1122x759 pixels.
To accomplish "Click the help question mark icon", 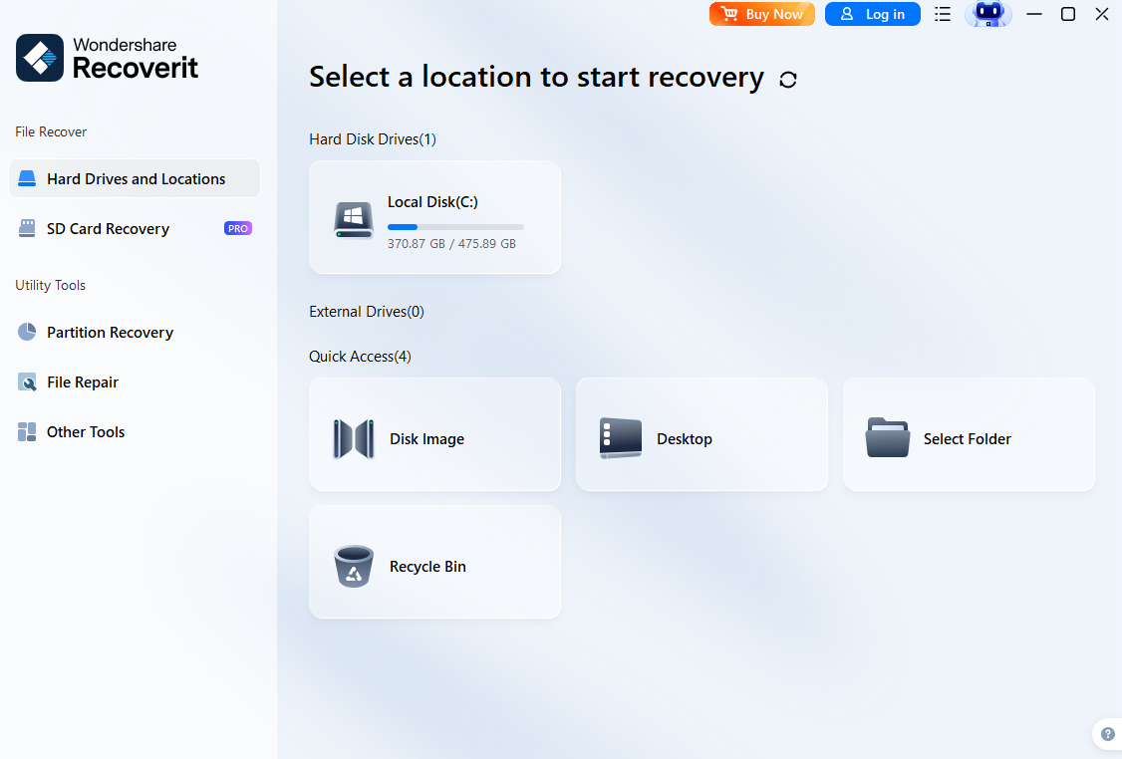I will tap(1108, 734).
